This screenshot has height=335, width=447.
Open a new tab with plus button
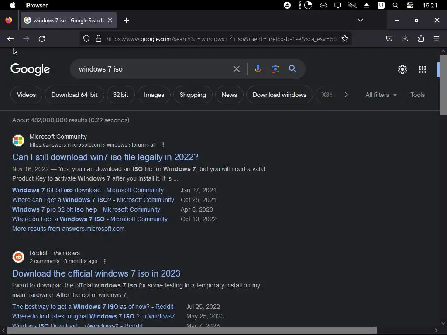(126, 20)
